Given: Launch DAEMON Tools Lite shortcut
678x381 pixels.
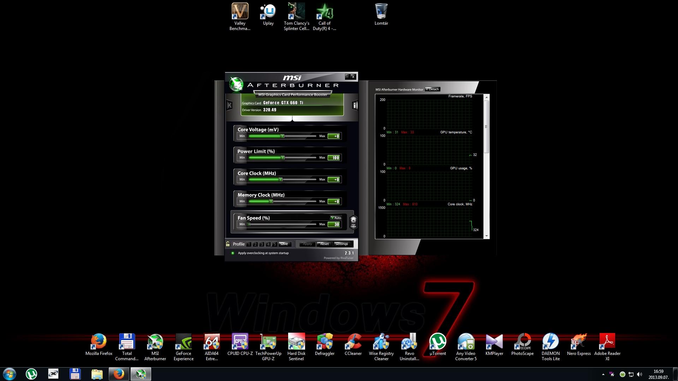Looking at the screenshot, I should pos(551,347).
